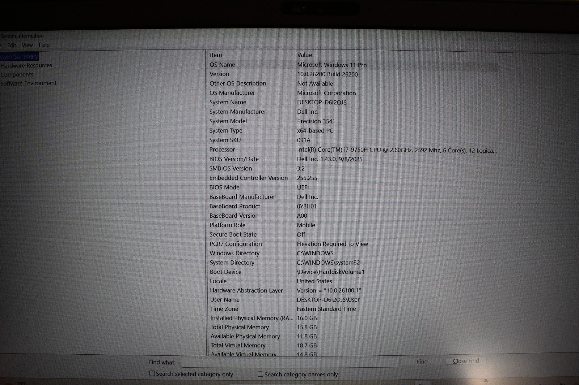Select the System Manufacturer row
Screen dimensions: 579x385
[x=353, y=112]
